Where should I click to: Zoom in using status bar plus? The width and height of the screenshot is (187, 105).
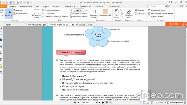click(185, 102)
